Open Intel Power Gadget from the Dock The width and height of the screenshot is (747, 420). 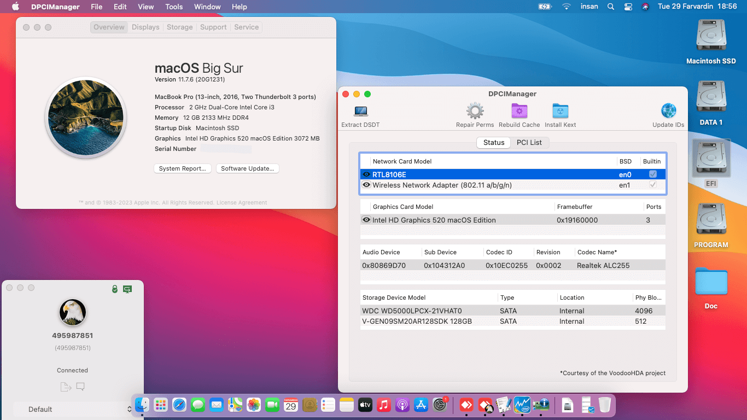(522, 405)
